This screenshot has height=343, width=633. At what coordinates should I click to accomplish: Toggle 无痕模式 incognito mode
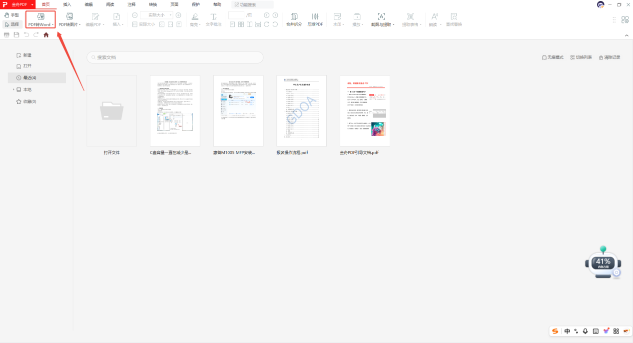point(553,57)
